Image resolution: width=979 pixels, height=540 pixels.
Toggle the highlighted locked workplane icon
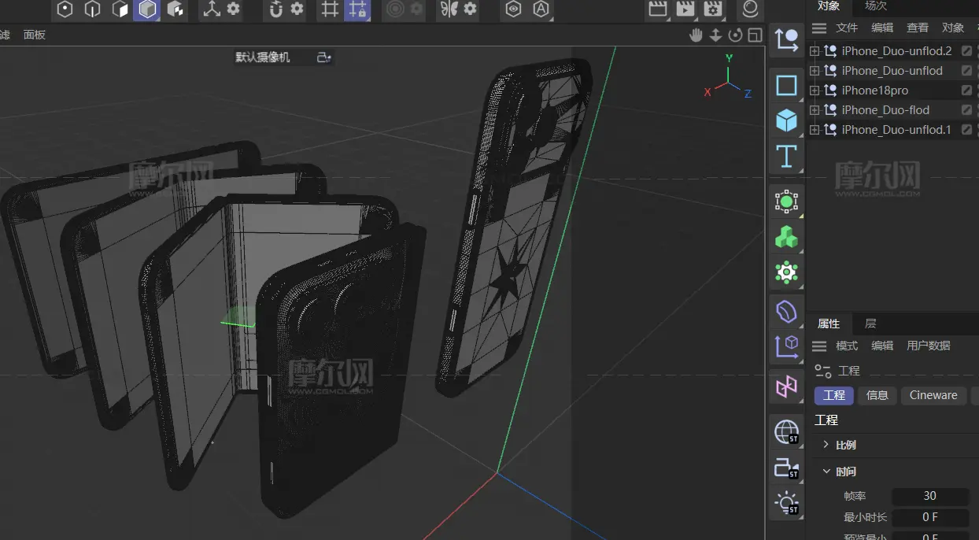pos(357,9)
